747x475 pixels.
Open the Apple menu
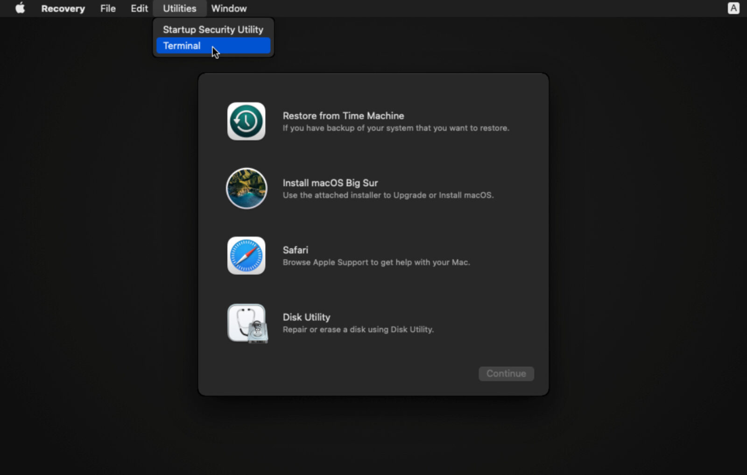point(19,8)
